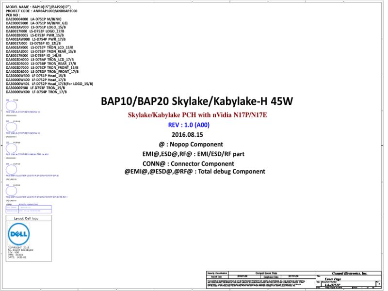Viewport: 388px width, 291px height.
Task: Select the row ending in "LS-D75AP TRON_LCD_17/B"
Action: pos(40,59)
